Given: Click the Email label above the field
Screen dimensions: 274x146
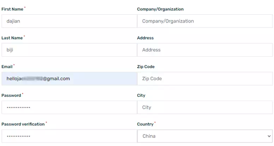Looking at the screenshot, I should pos(7,67).
